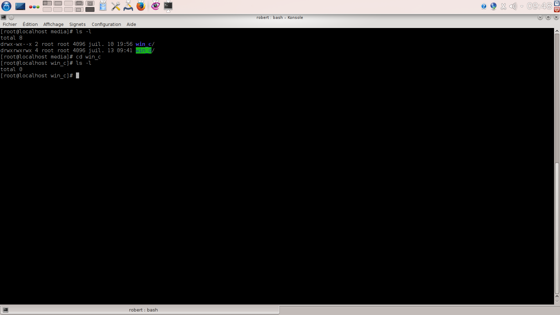Click the Show Desktop panel icon
This screenshot has width=560, height=315.
pyautogui.click(x=20, y=6)
